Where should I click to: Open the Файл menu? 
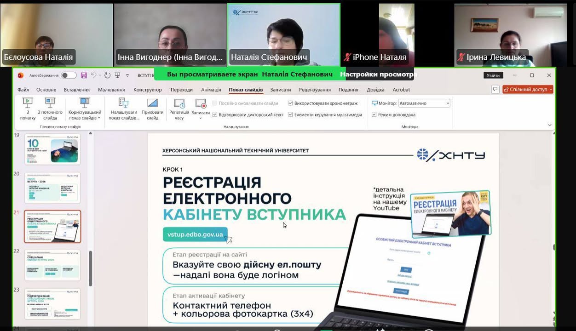point(23,90)
